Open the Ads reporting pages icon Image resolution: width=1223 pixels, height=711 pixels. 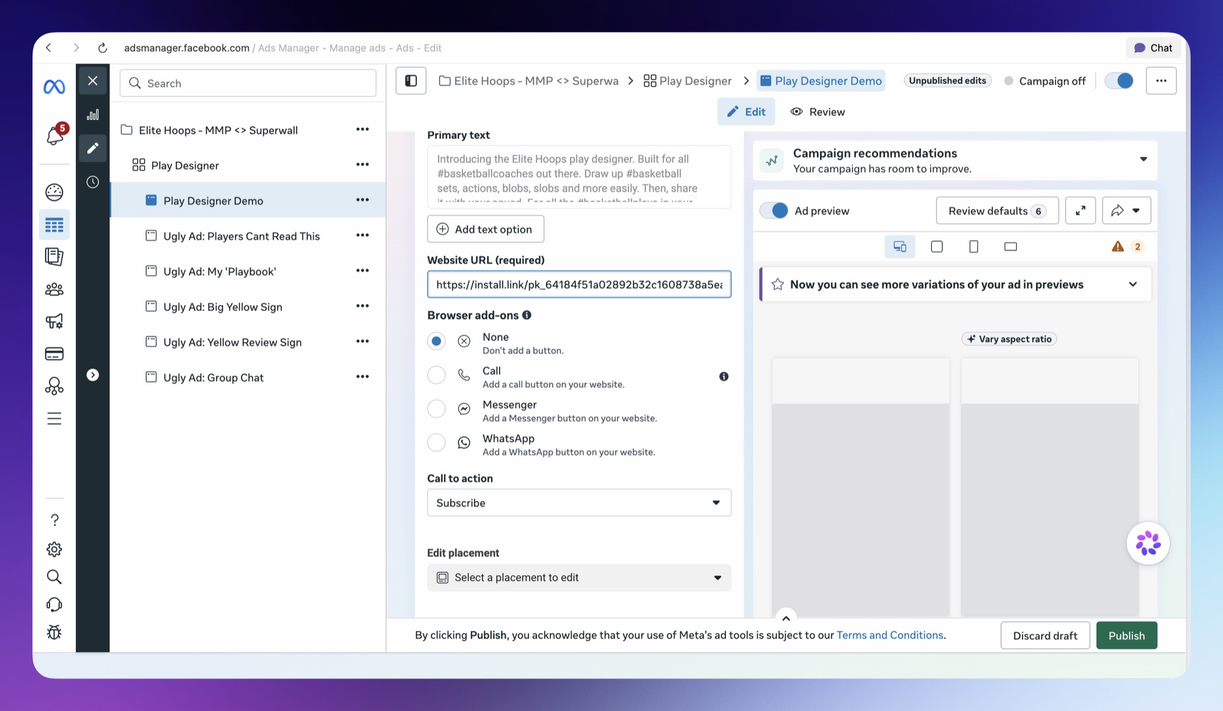coord(54,257)
